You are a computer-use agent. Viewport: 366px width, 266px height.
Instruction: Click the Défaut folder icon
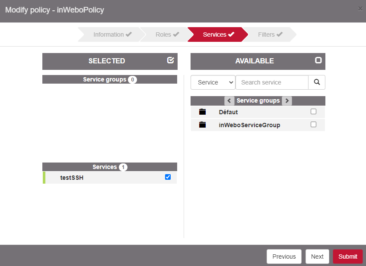(x=202, y=112)
